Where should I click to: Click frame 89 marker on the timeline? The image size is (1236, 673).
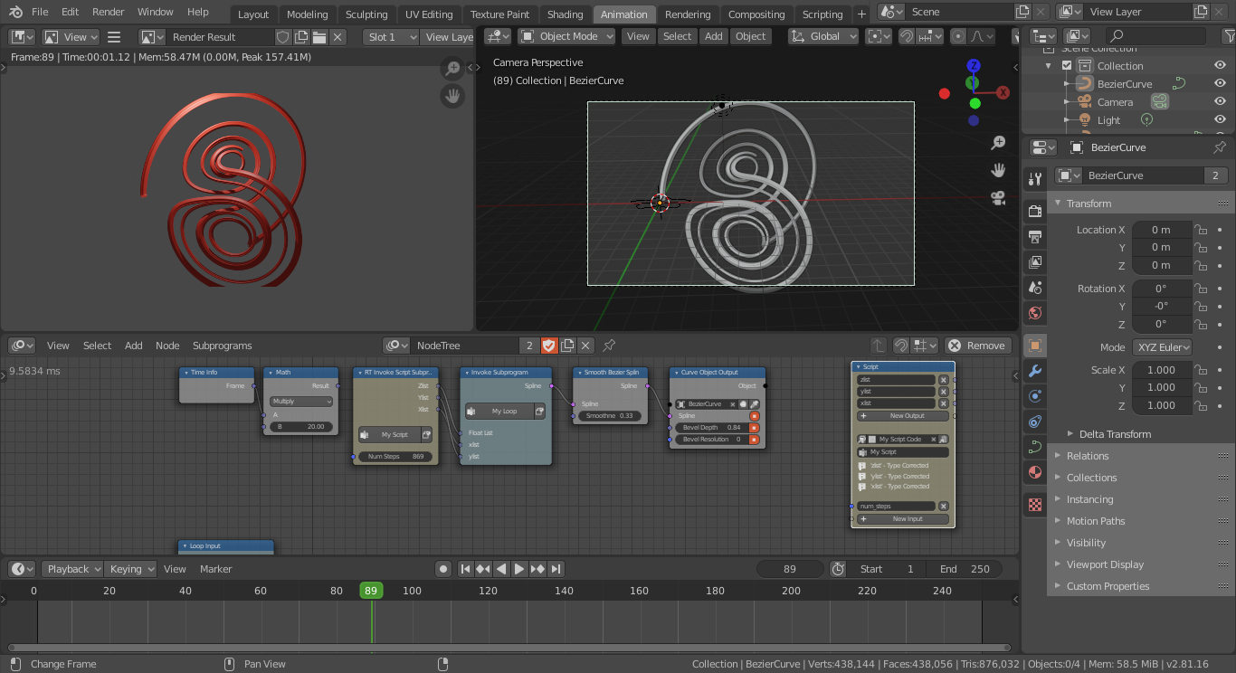click(370, 589)
